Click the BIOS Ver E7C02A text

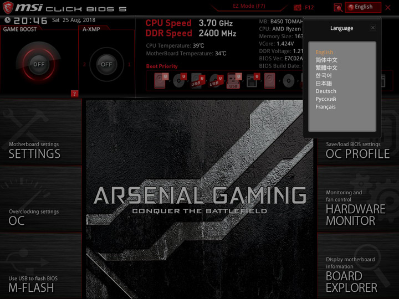point(281,59)
